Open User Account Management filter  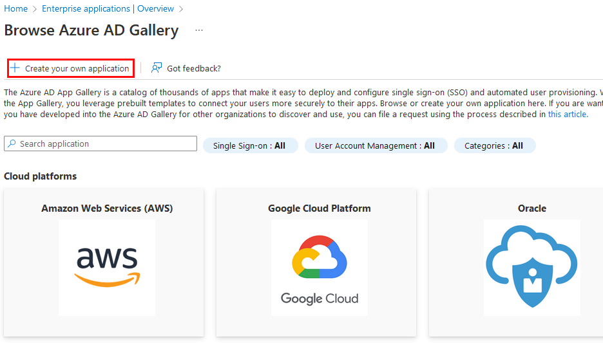(x=376, y=145)
